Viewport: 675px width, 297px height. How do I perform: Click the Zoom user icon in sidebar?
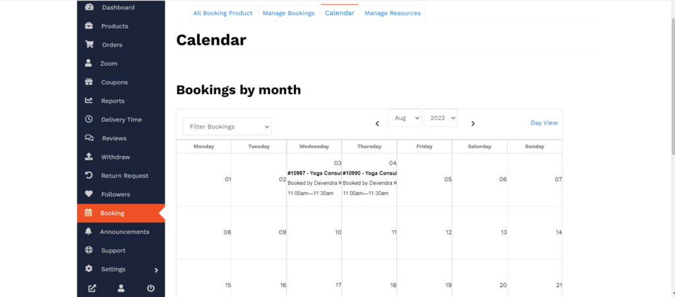click(x=88, y=63)
